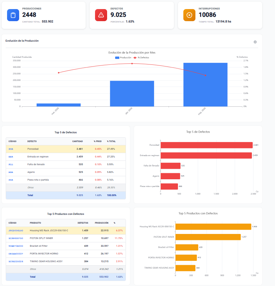Click Tiempo Total value 13194.8 hs
Viewport: 275px width, 286px height.
223,21
